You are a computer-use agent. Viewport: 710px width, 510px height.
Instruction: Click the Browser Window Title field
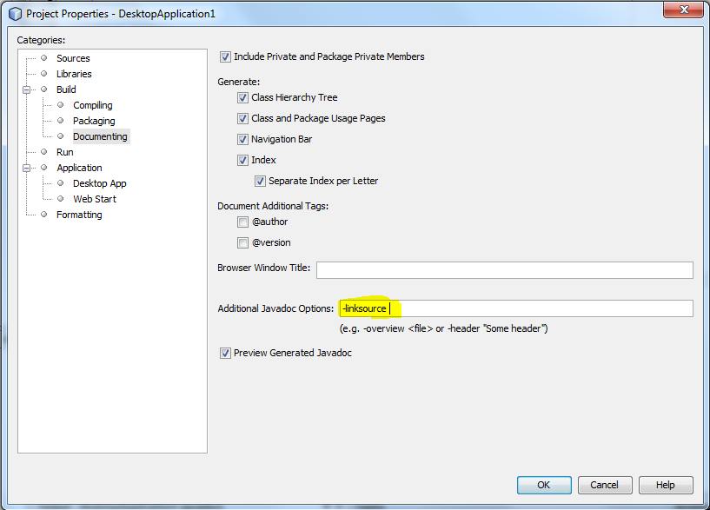pyautogui.click(x=504, y=270)
